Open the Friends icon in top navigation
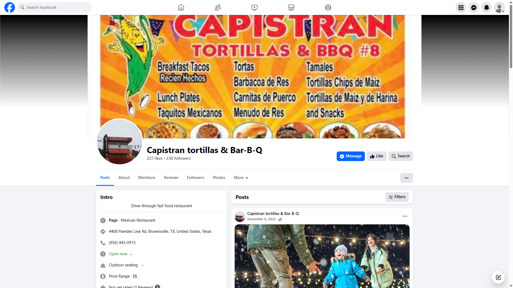513x288 pixels. point(218,7)
